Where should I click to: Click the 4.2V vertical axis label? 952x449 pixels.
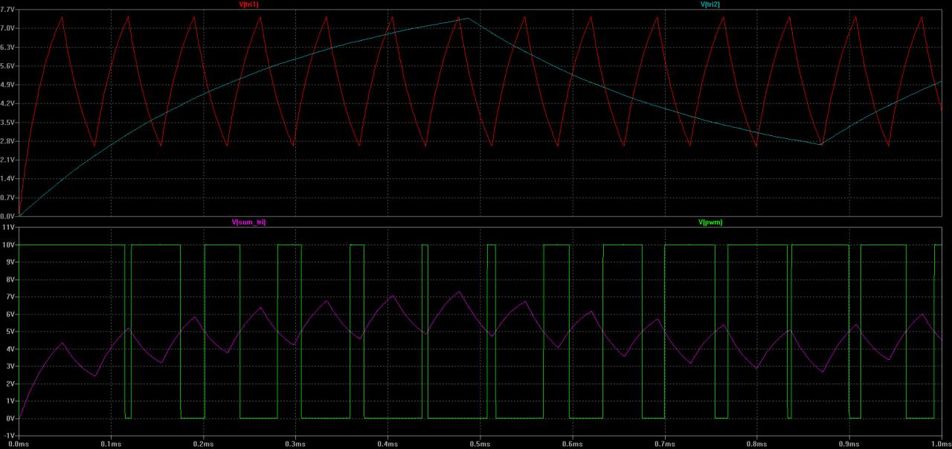click(8, 103)
